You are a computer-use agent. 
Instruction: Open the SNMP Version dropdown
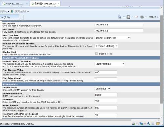(x=102, y=89)
